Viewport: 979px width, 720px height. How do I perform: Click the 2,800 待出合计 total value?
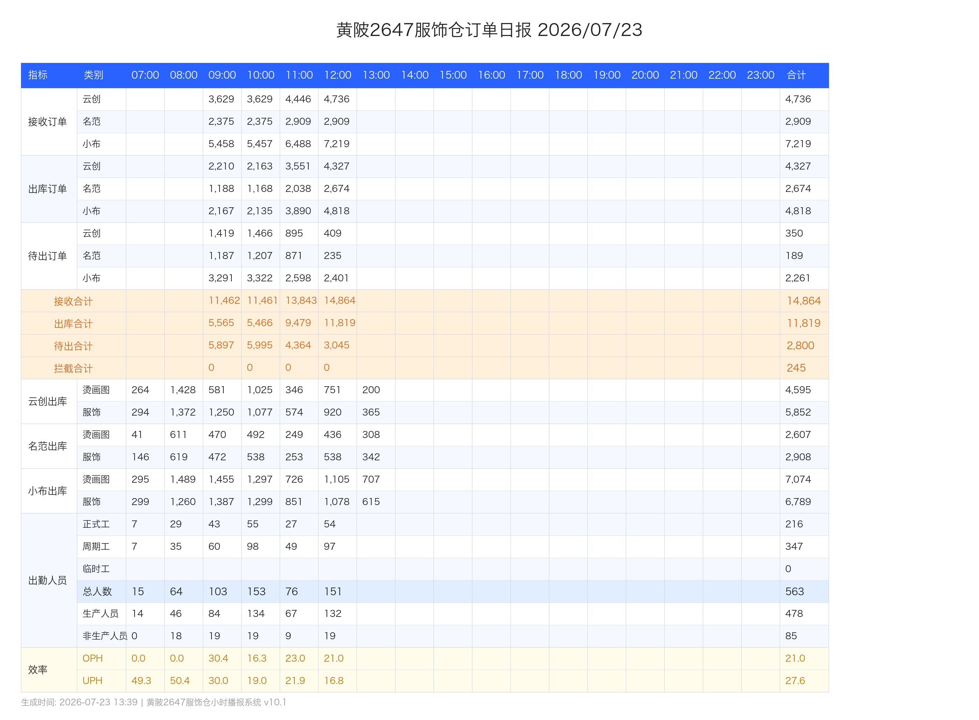800,346
